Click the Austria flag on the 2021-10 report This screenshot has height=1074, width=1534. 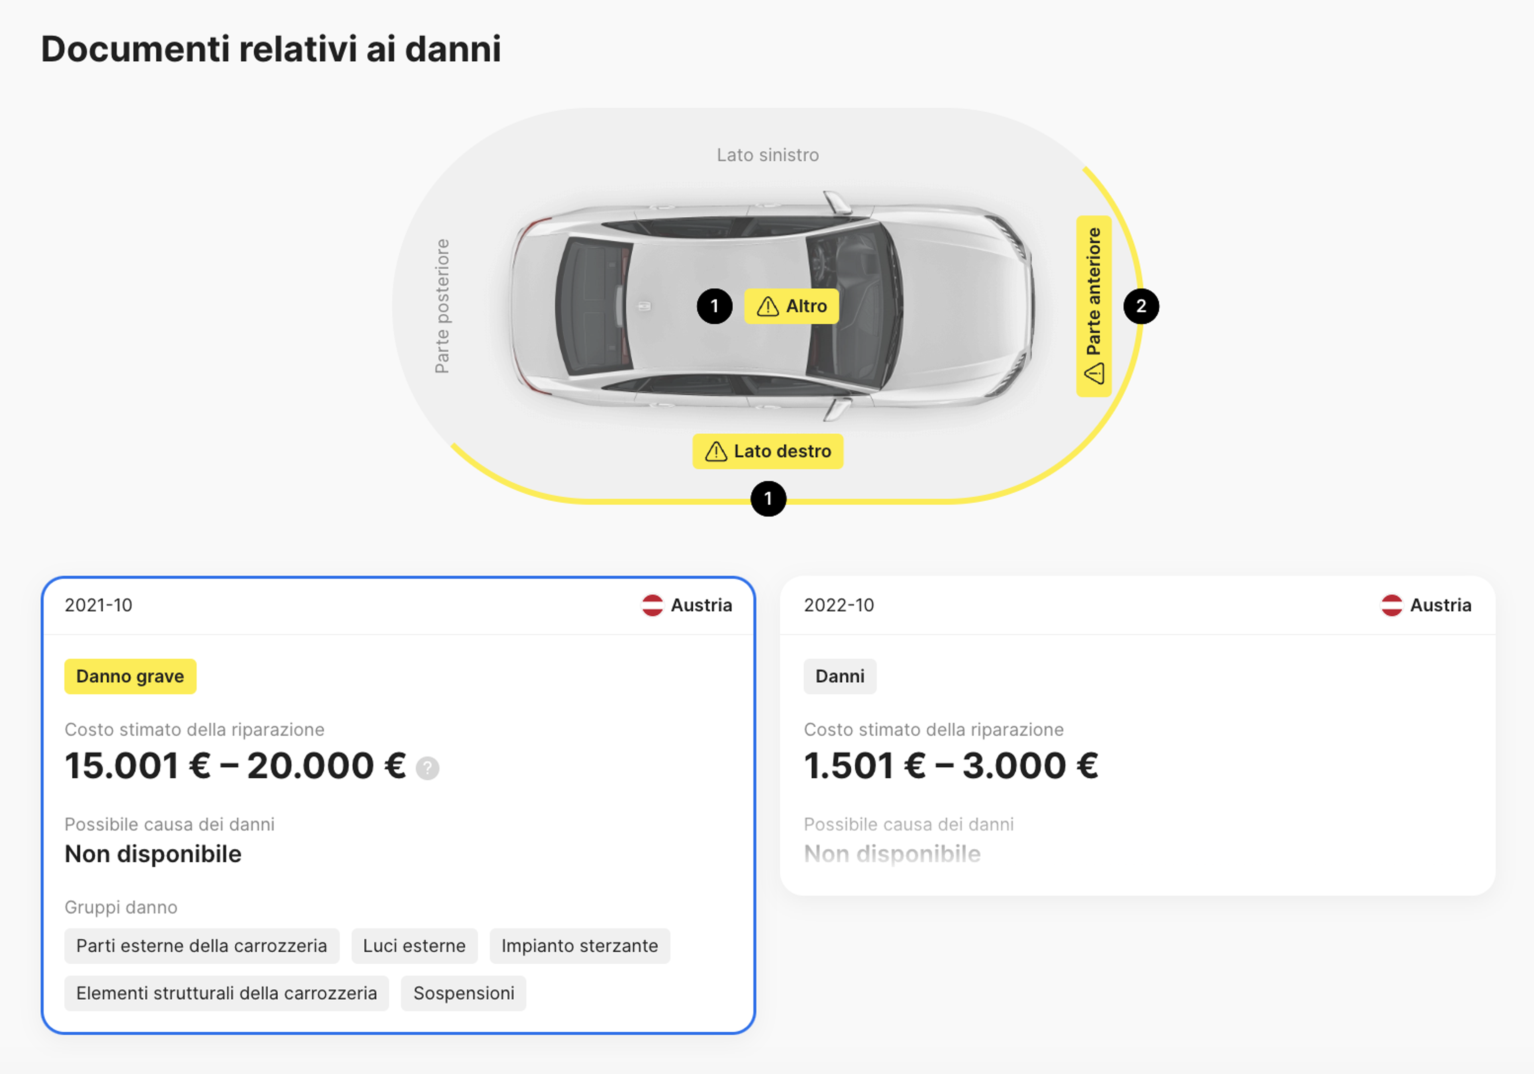pos(653,605)
